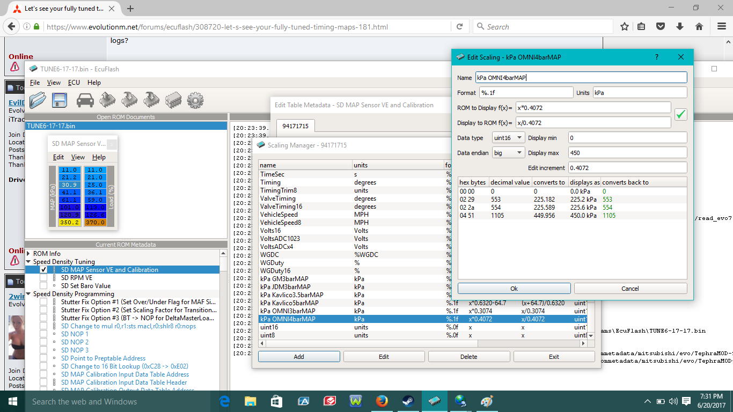Click the green checkmark formula validate button
Screen dimensions: 733x412
(680, 114)
